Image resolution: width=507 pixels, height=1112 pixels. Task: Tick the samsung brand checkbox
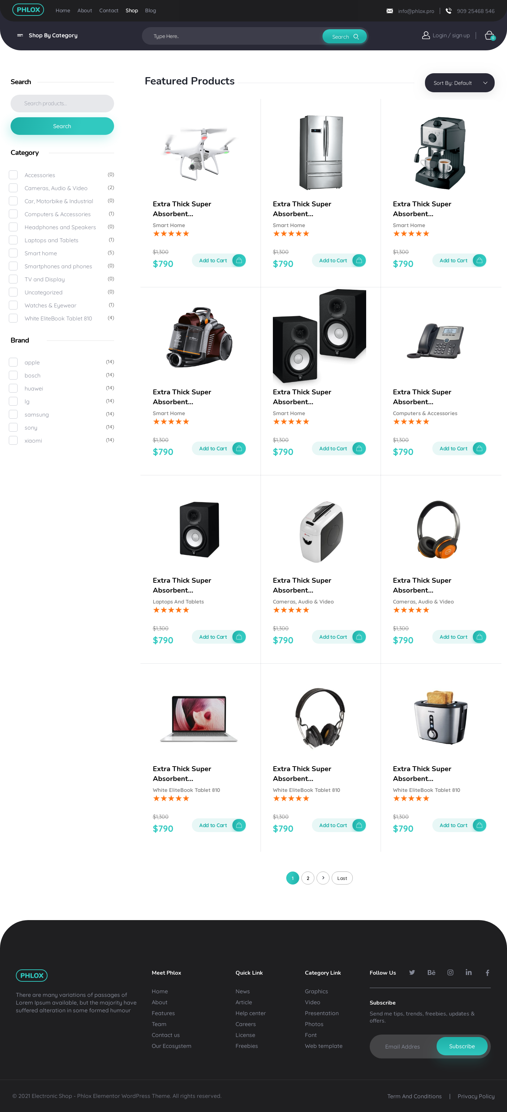pos(13,414)
